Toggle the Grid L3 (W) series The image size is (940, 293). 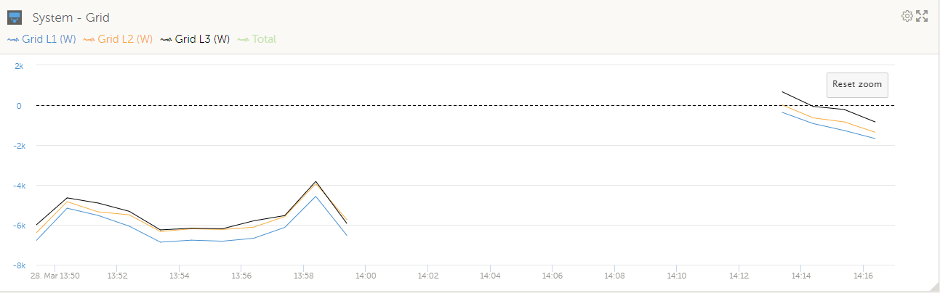click(202, 39)
